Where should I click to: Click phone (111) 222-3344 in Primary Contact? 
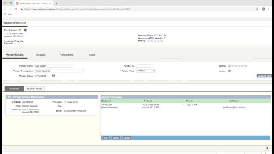click(71, 102)
